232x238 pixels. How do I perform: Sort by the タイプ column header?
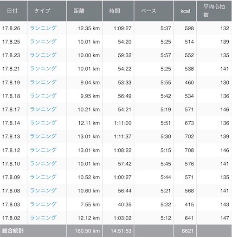[47, 11]
